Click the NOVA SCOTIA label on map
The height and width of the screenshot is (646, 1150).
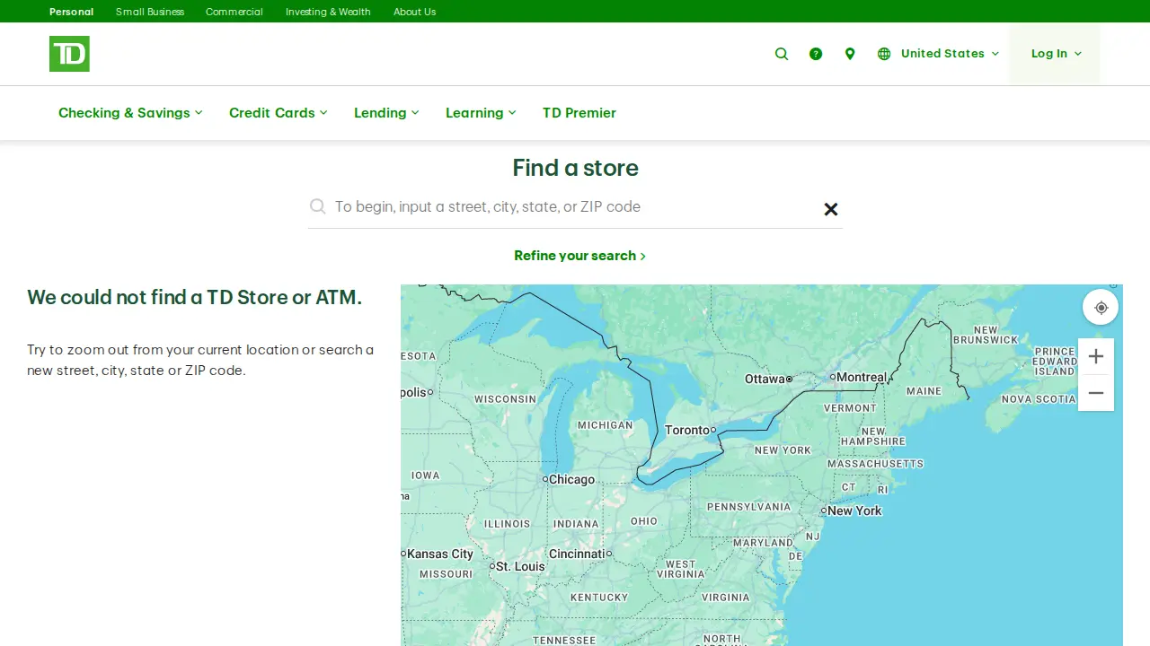[x=1039, y=399]
